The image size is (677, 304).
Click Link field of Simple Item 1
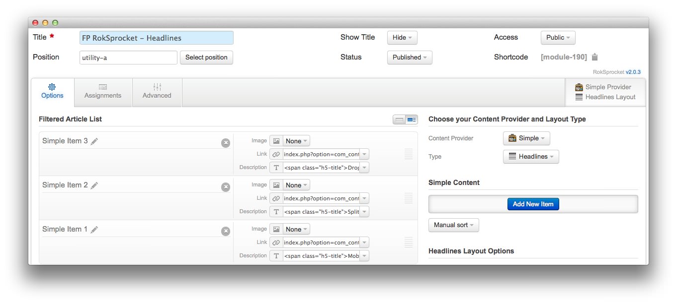[321, 243]
